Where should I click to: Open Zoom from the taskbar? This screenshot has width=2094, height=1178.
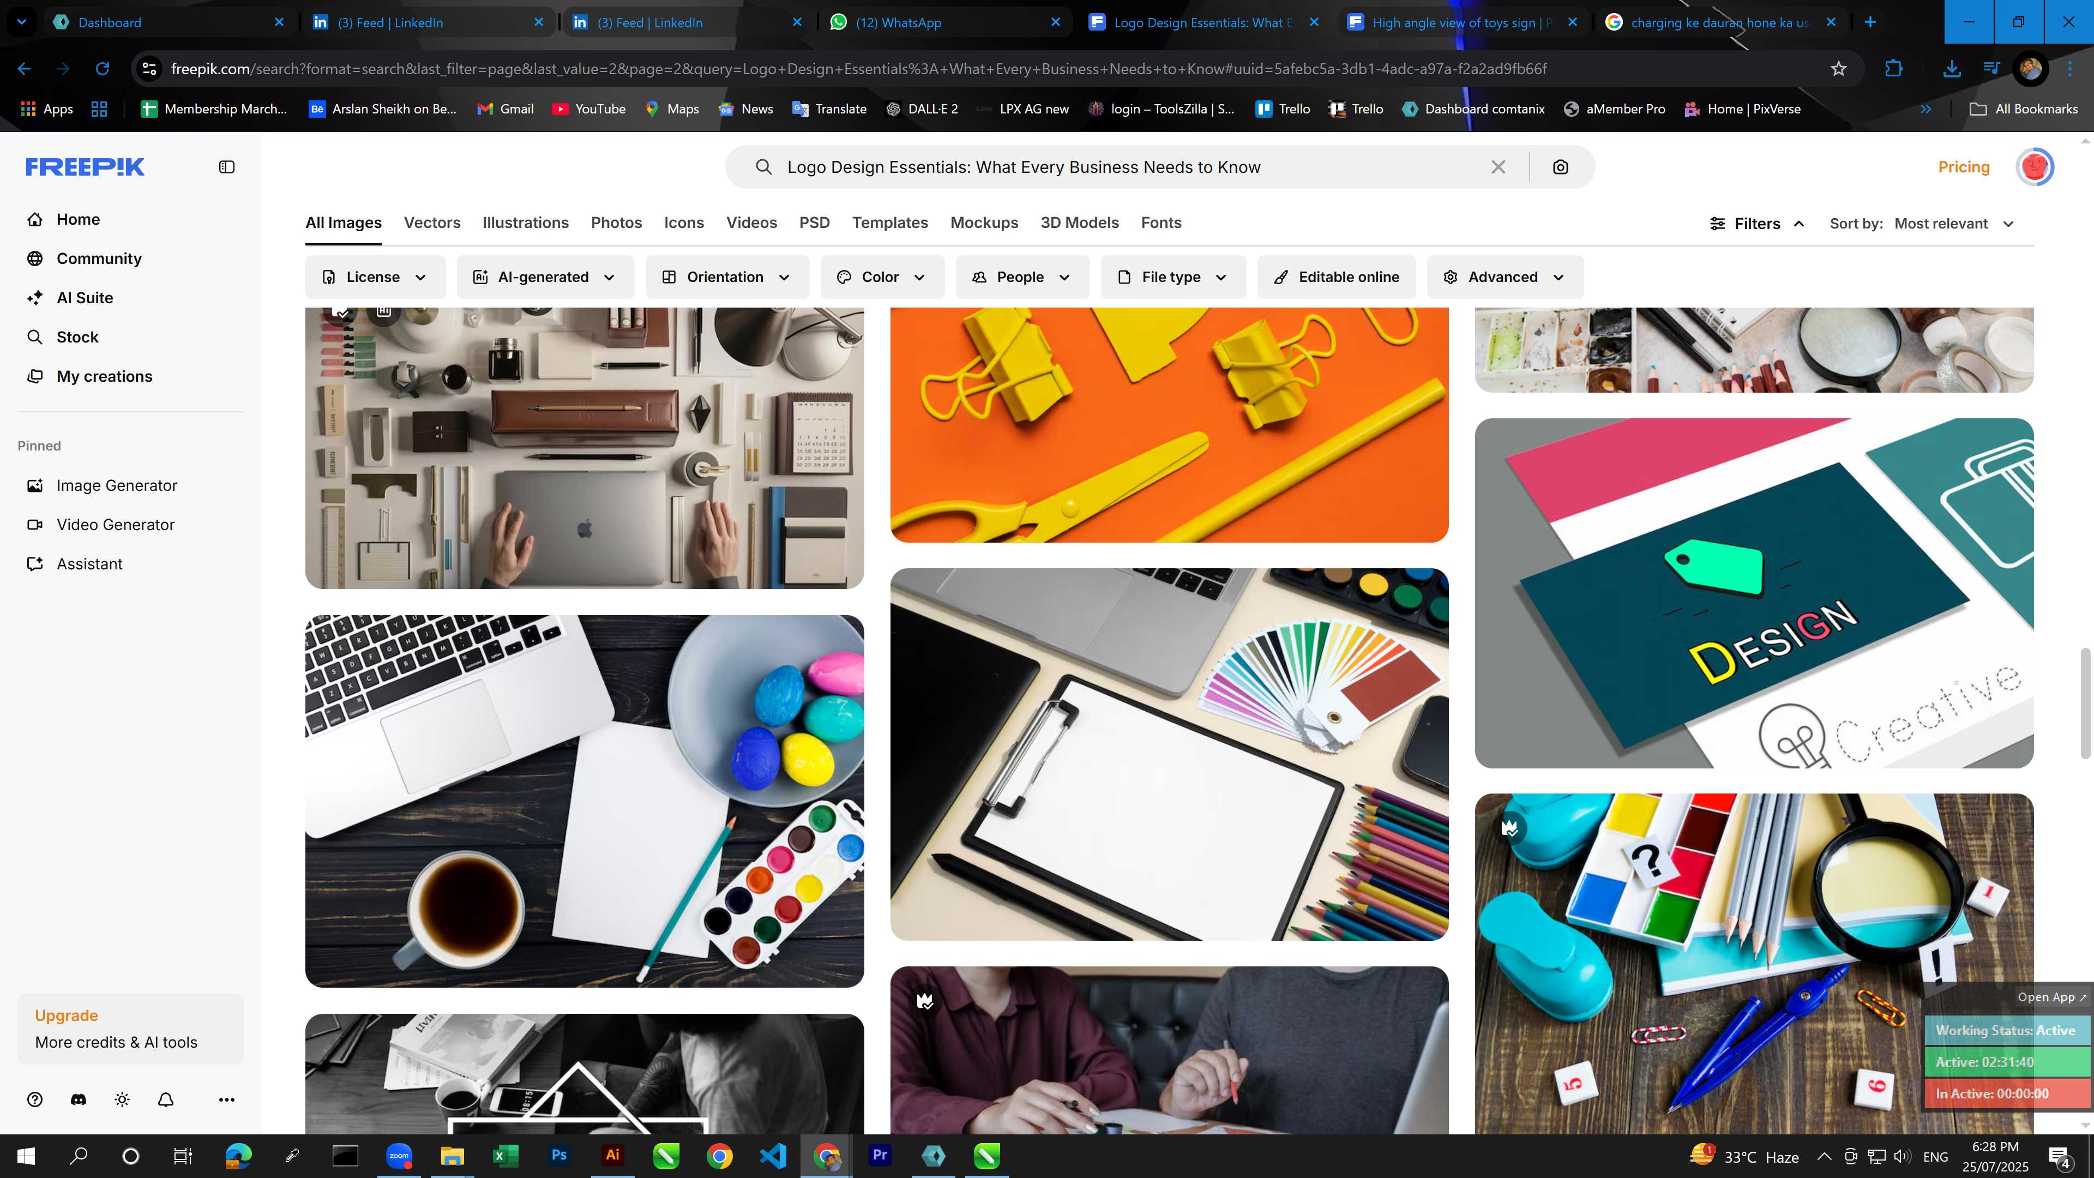pyautogui.click(x=398, y=1155)
